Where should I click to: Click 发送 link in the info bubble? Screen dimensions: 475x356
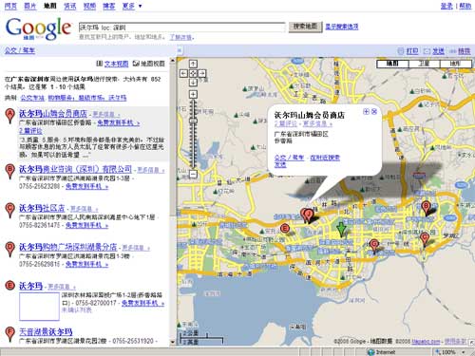coord(280,165)
